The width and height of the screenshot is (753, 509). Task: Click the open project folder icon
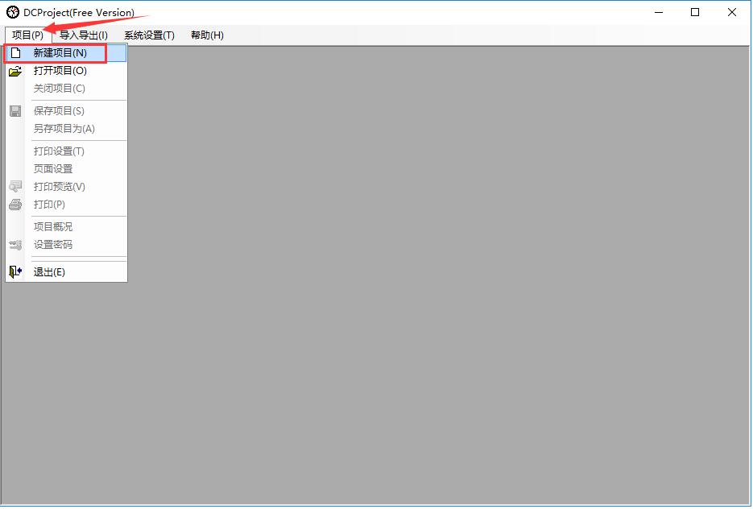[x=14, y=70]
